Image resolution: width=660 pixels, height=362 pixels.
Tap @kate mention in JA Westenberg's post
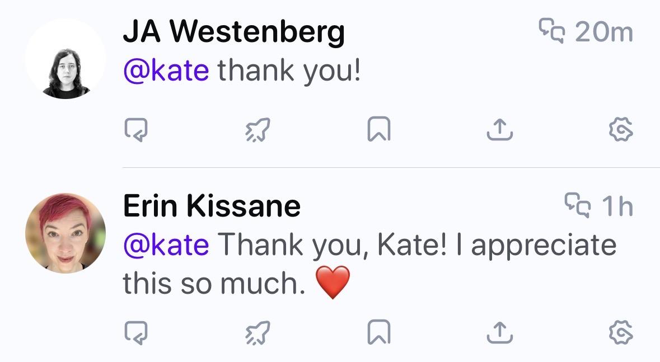(166, 70)
